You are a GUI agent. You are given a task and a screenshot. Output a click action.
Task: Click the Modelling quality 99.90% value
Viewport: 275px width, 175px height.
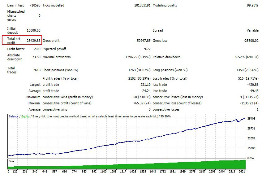click(x=252, y=5)
